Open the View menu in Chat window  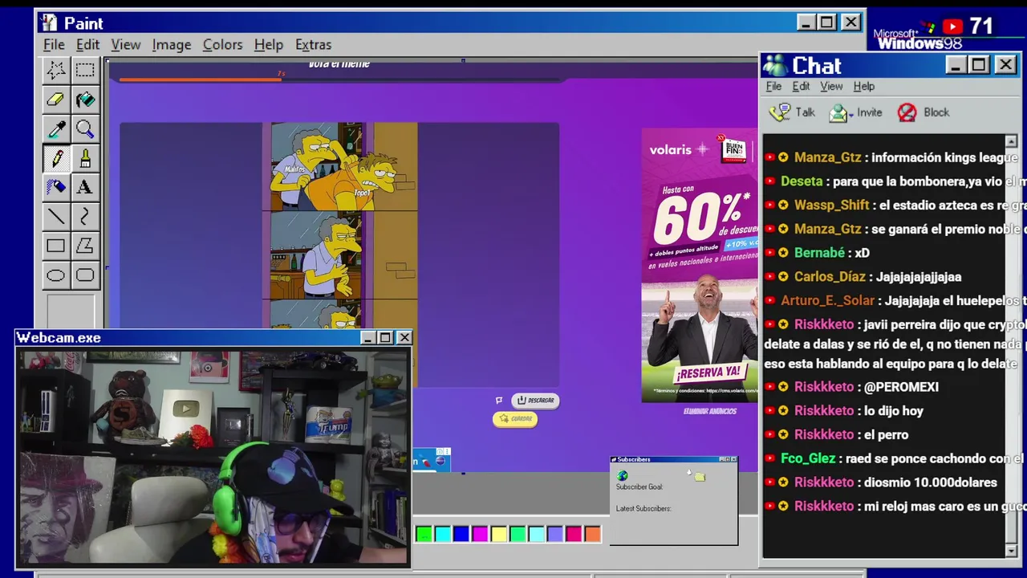[x=831, y=87]
